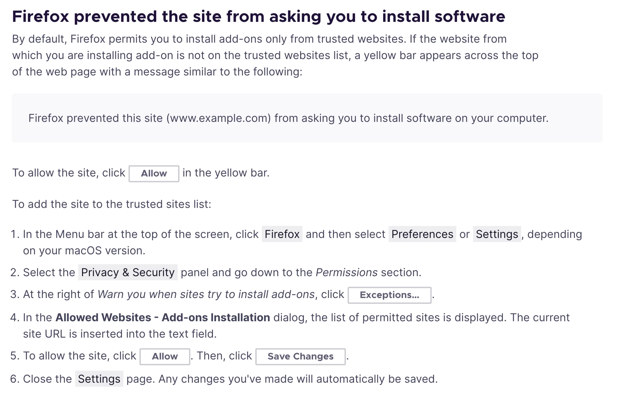Screen dimensions: 620x396
Task: Click the Settings label in step 6
Action: coord(99,379)
